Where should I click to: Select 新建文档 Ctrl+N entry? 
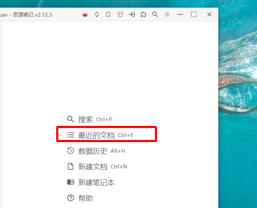[97, 167]
